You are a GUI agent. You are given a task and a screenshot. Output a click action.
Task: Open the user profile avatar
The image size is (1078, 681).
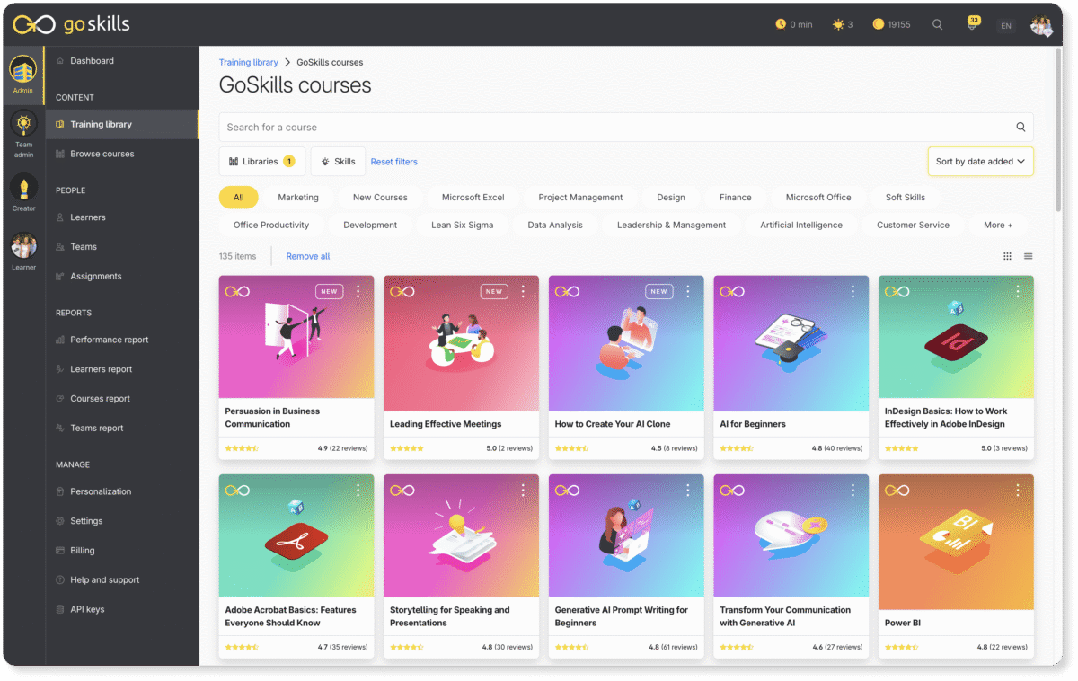click(1040, 24)
